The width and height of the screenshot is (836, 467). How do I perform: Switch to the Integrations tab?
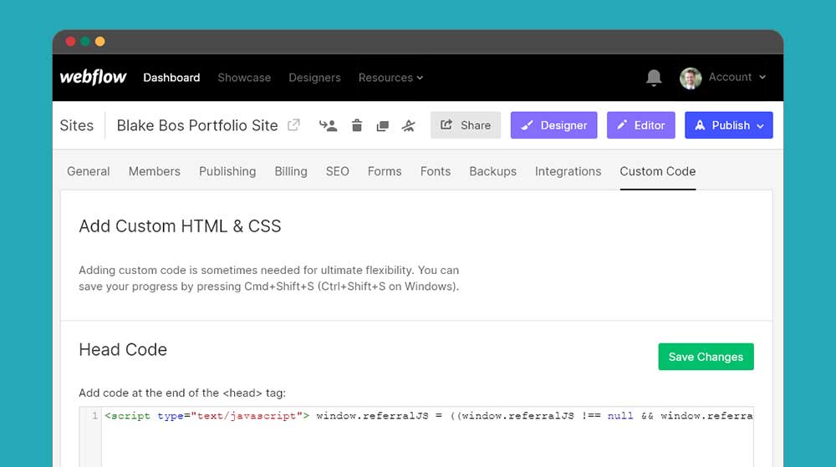(x=568, y=171)
